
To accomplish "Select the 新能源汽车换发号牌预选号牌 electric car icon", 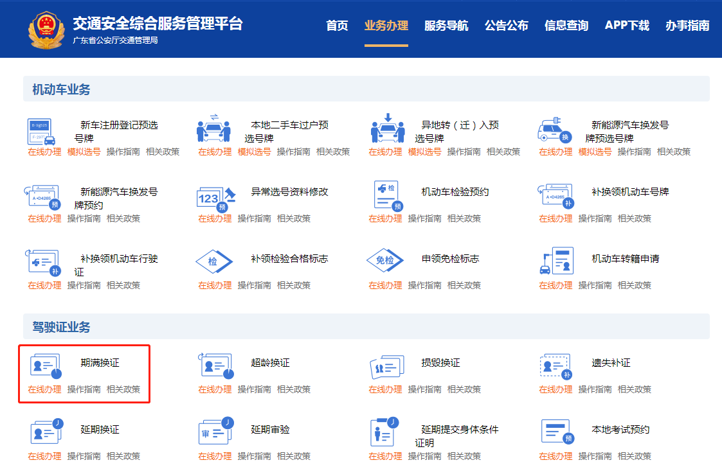I will 554,130.
